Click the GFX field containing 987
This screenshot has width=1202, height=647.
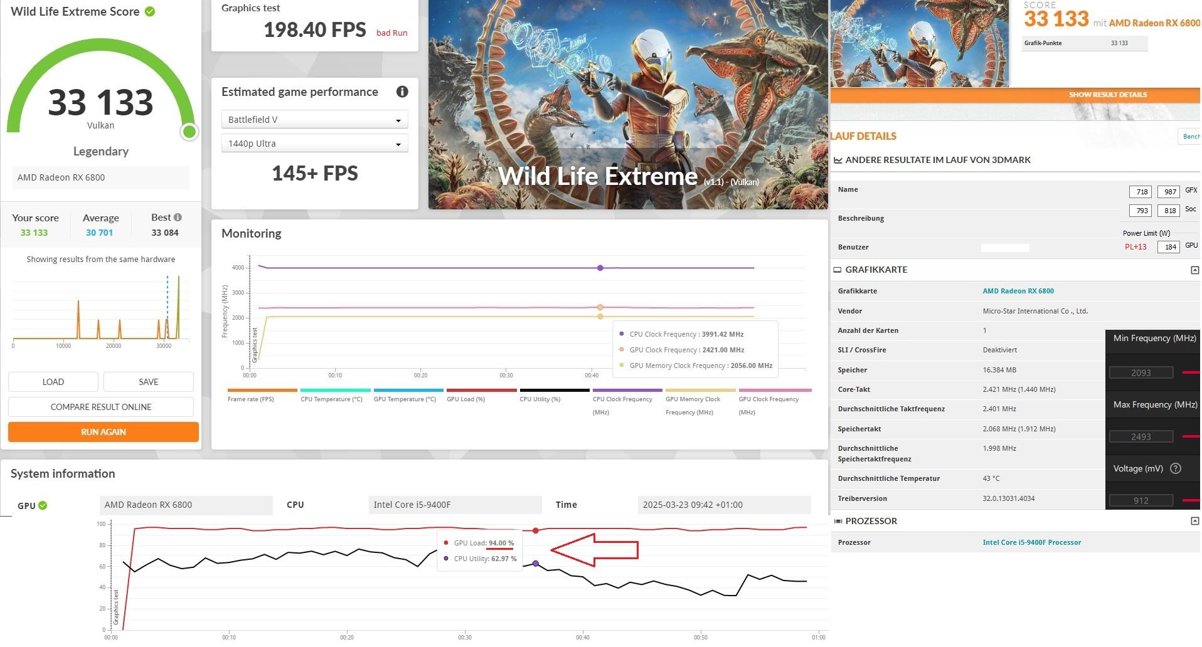click(x=1169, y=192)
